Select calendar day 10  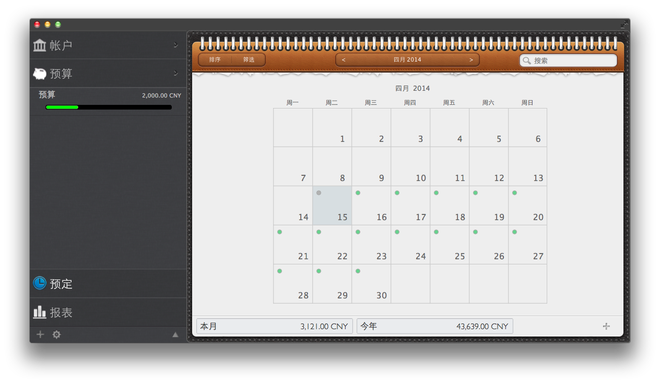point(410,166)
